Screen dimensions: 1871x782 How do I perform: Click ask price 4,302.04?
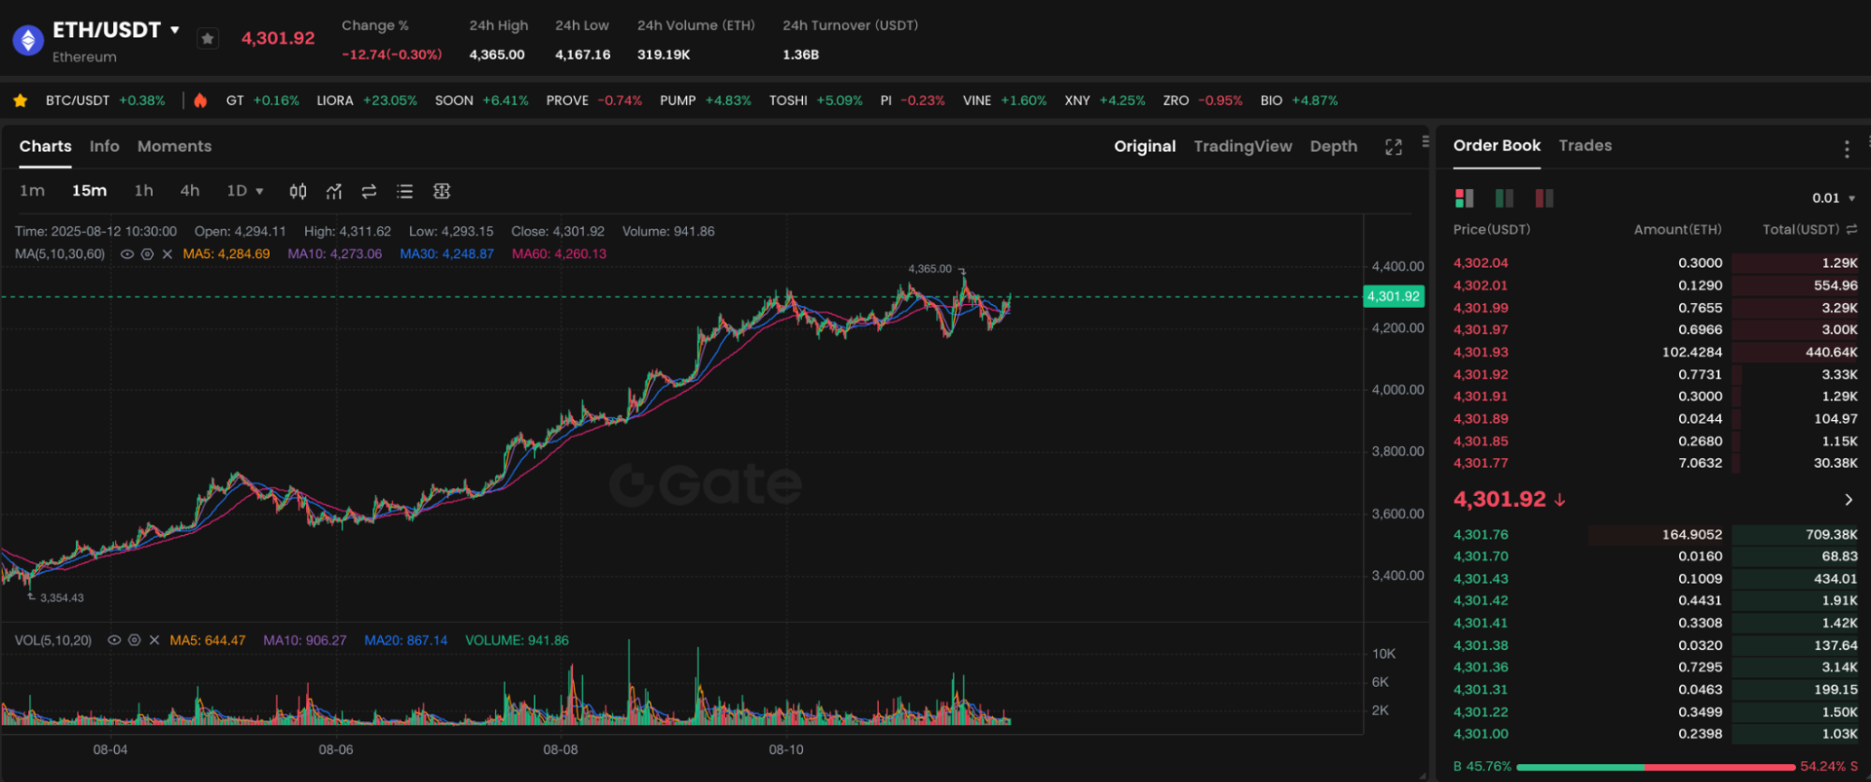(1480, 263)
